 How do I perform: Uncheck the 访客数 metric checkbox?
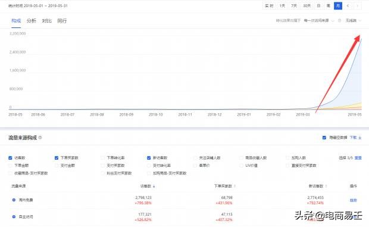[x=10, y=158]
